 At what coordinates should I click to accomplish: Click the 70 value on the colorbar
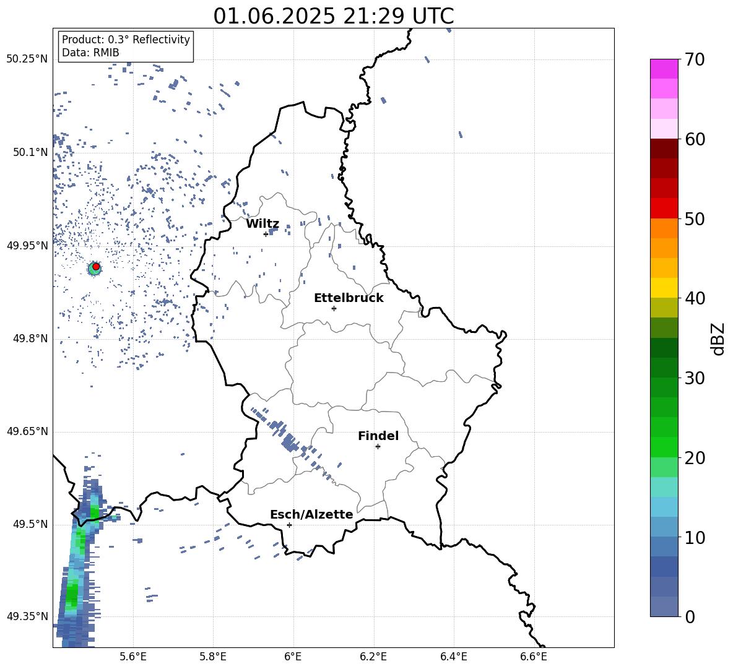coord(695,59)
